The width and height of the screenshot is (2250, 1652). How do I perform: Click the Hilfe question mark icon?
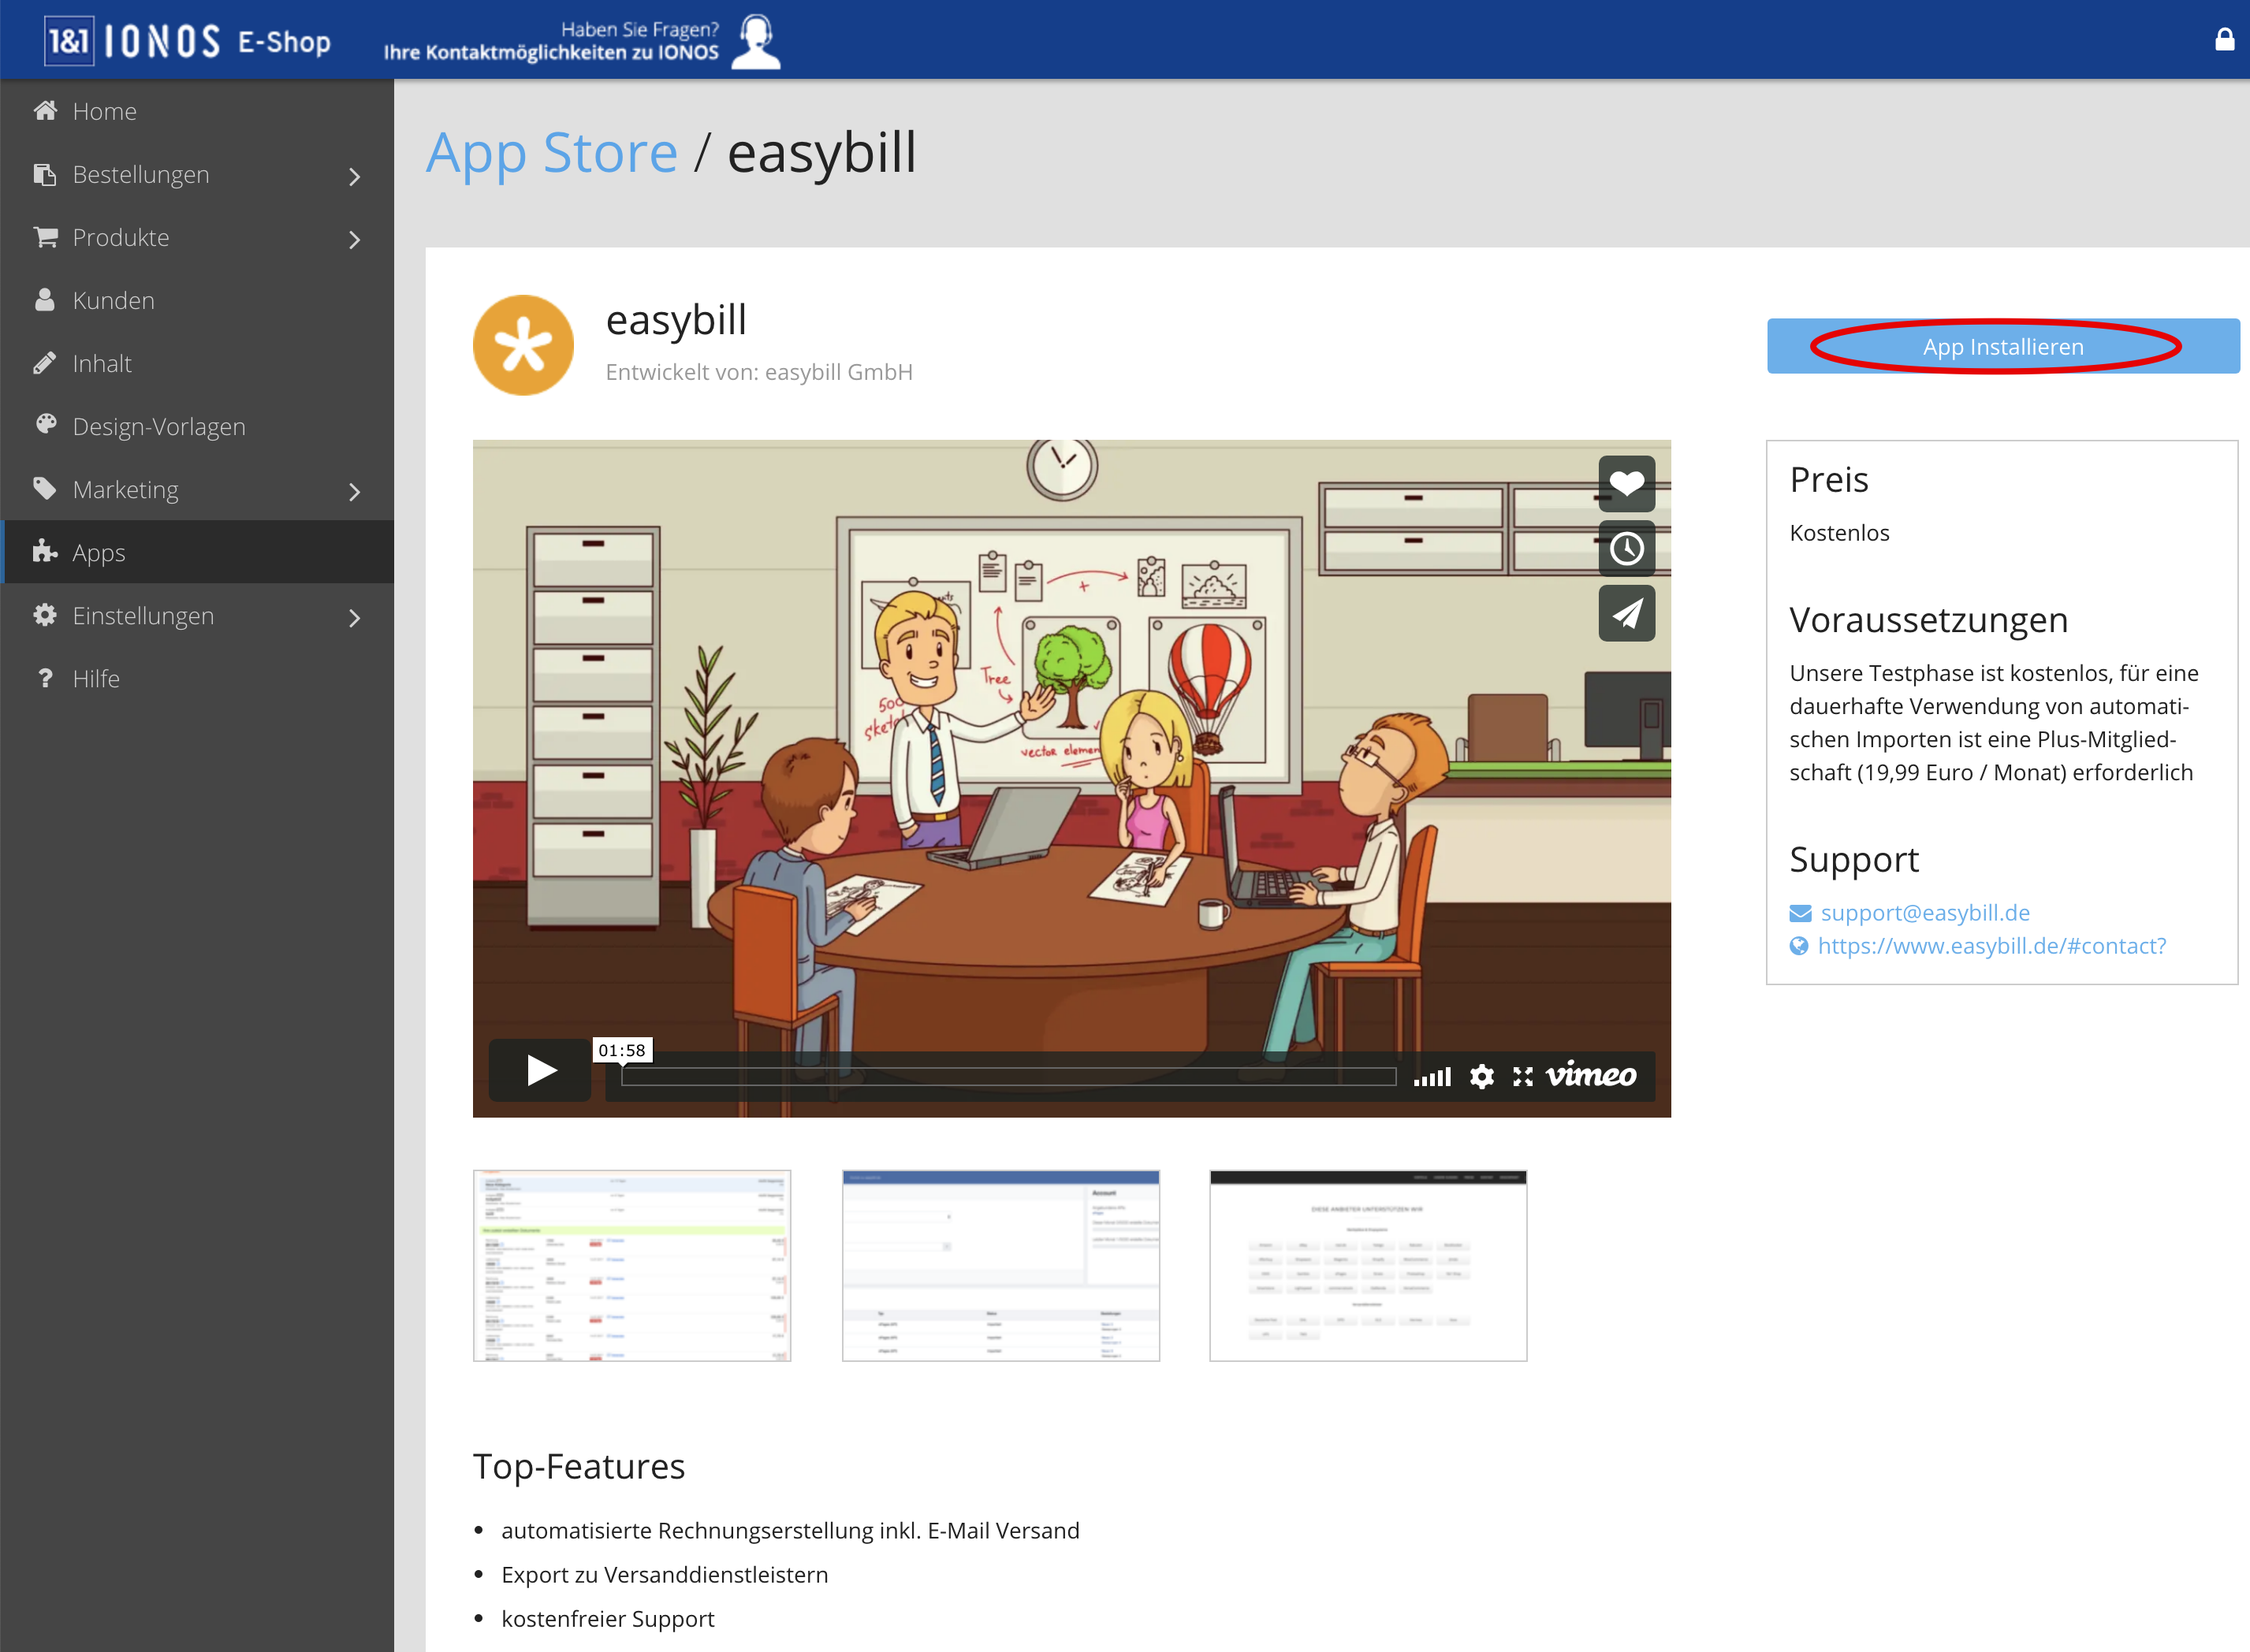click(45, 678)
